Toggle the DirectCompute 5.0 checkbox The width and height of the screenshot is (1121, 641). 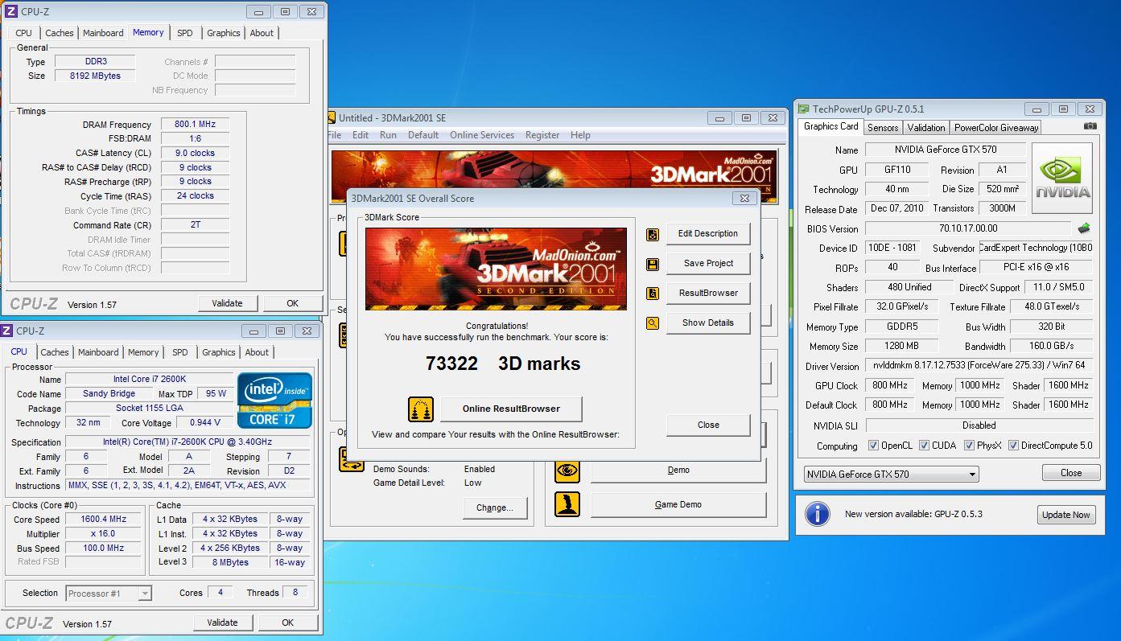(x=1013, y=446)
